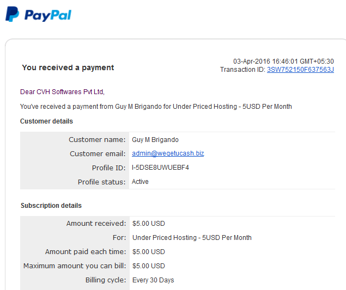Click the Amount paid each time value

(149, 252)
